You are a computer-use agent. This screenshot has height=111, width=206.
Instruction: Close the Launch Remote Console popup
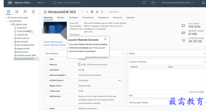105,39
